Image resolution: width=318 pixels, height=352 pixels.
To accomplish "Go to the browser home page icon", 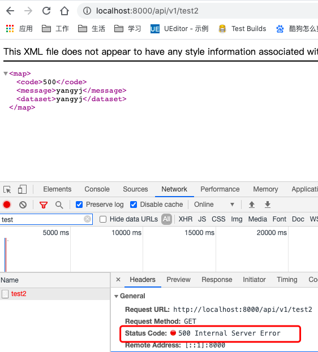I will tap(65, 11).
